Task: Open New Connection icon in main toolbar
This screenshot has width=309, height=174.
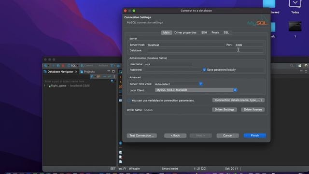Action: 45,66
